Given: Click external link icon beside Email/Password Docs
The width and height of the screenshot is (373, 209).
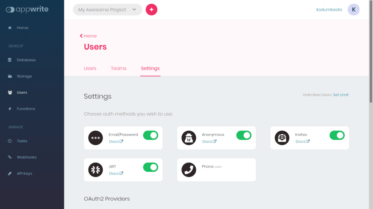Looking at the screenshot, I should click(x=121, y=141).
